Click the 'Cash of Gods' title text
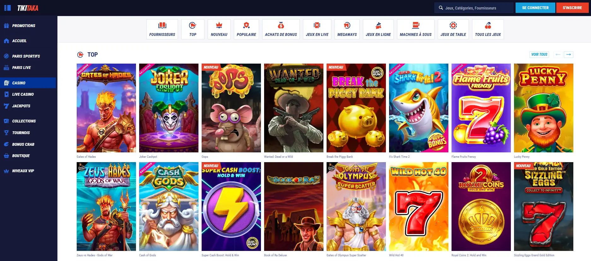Screen dimensions: 591x261 coord(147,255)
